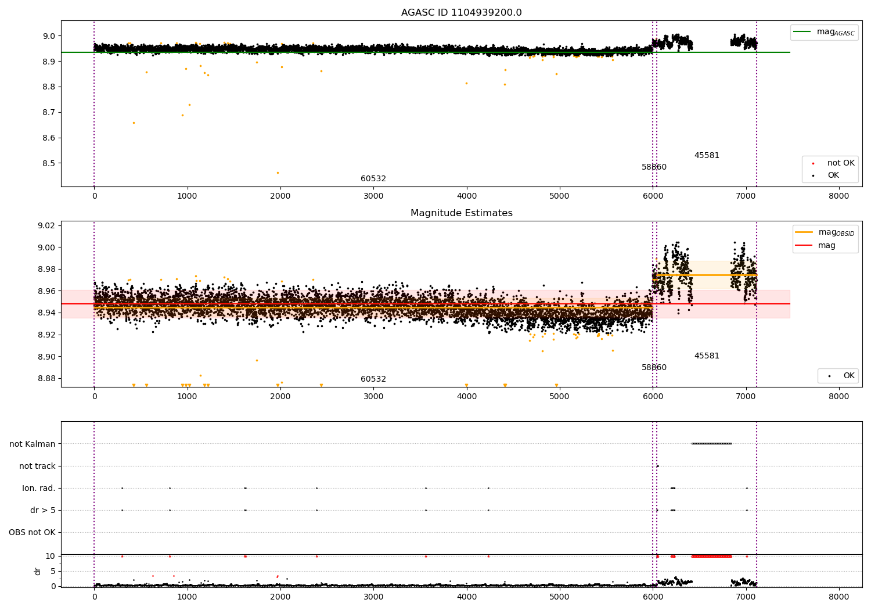
Task: Click the 9.00 y-axis tick in middle plot
Action: coord(46,247)
